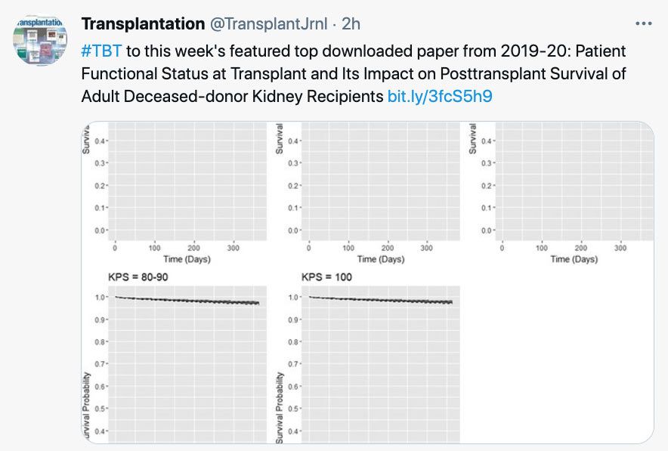The height and width of the screenshot is (451, 668).
Task: Click the "KPS = 100" chart title
Action: [x=326, y=277]
